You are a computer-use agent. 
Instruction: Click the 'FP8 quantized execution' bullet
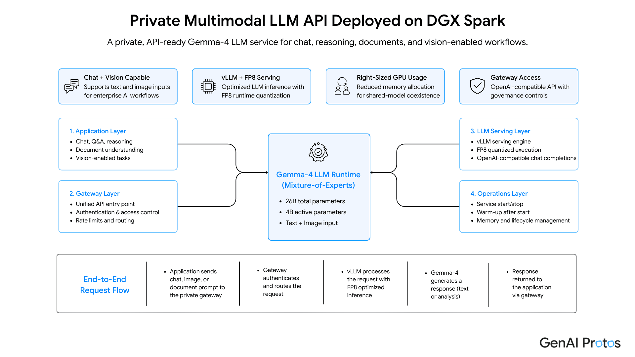tap(509, 150)
